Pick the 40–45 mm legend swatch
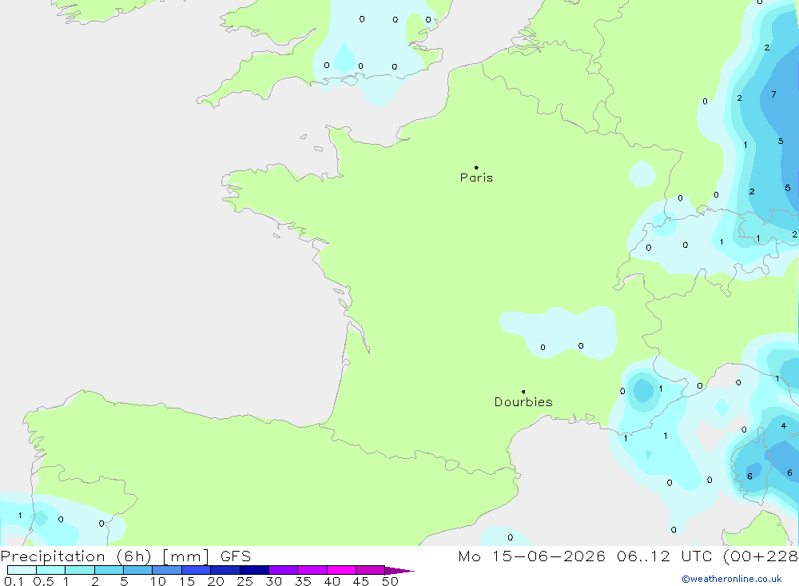 click(341, 570)
